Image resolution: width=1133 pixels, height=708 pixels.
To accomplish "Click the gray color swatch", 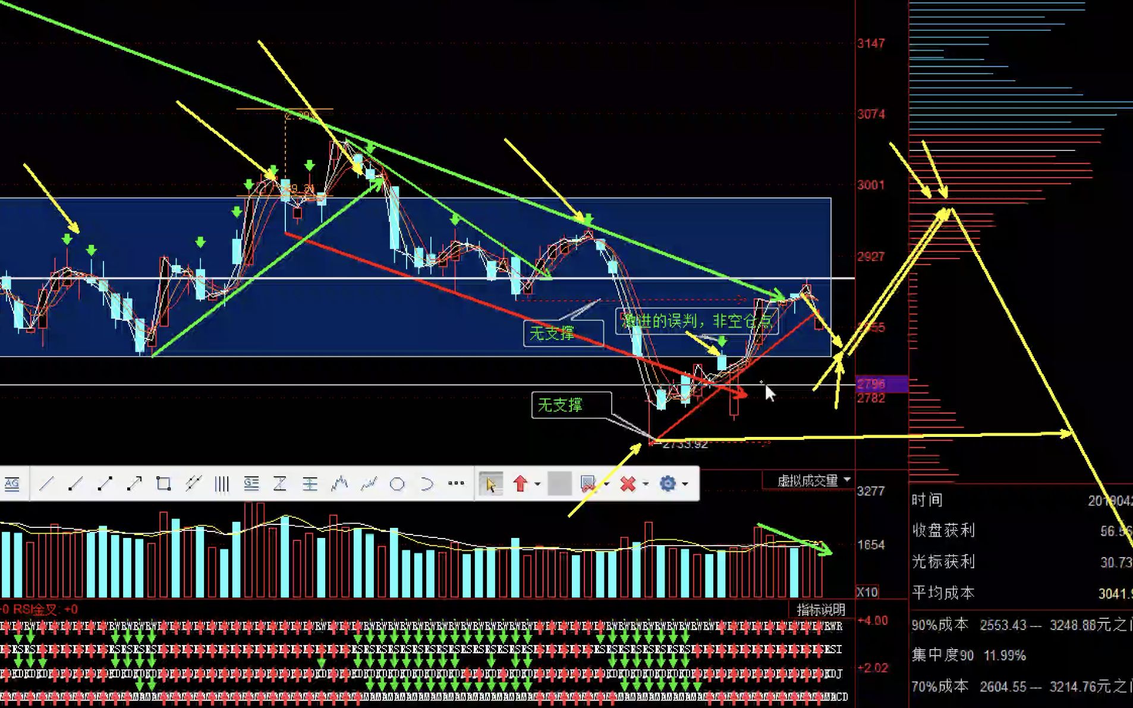I will [x=559, y=484].
